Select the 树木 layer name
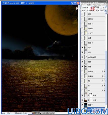 point(90,62)
